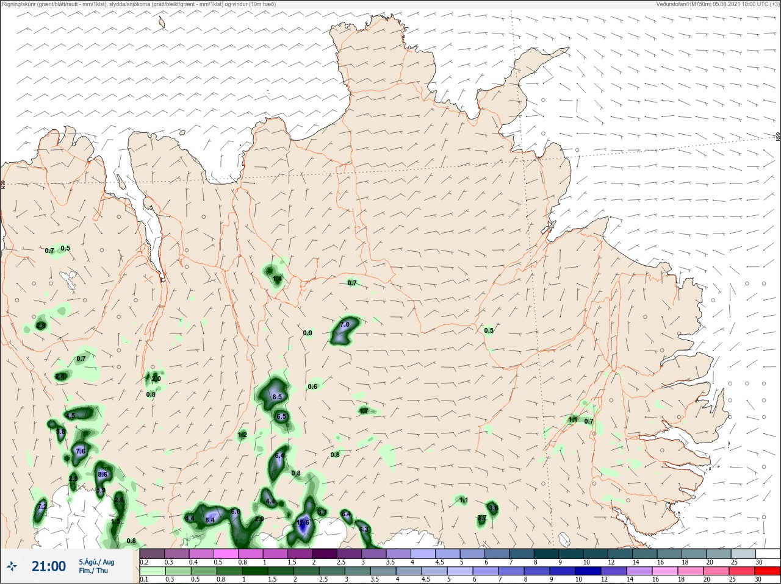
Task: Click the Veðurstofan logo beside 21:00
Action: tap(12, 566)
